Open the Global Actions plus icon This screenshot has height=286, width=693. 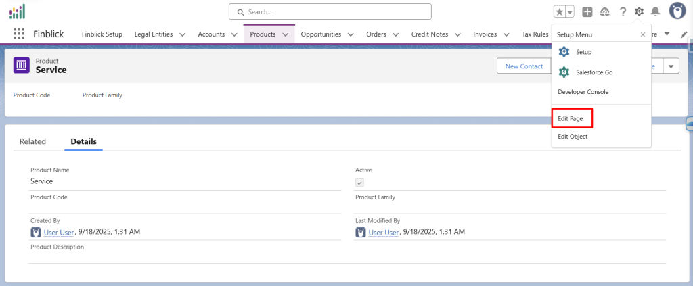(587, 11)
